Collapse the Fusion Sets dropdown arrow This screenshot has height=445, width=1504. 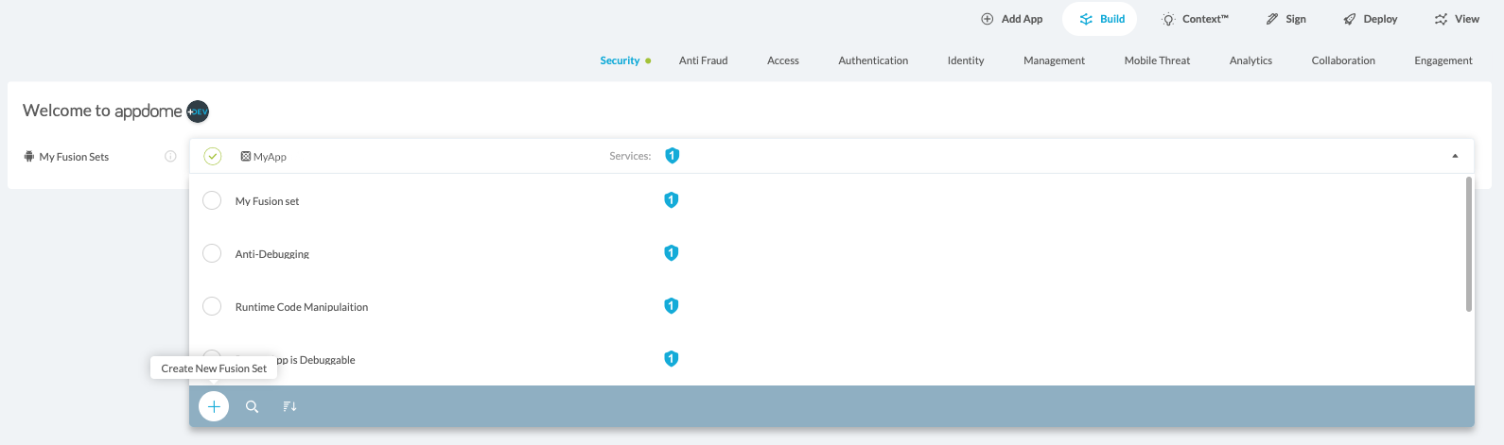point(1455,156)
